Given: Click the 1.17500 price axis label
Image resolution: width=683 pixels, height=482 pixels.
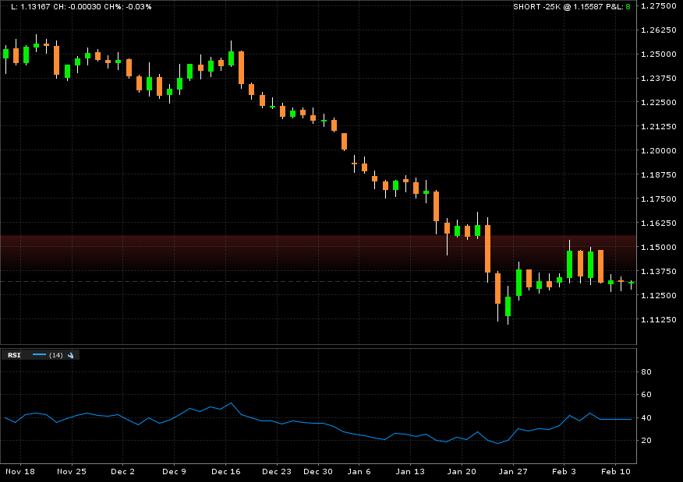Looking at the screenshot, I should pyautogui.click(x=659, y=199).
